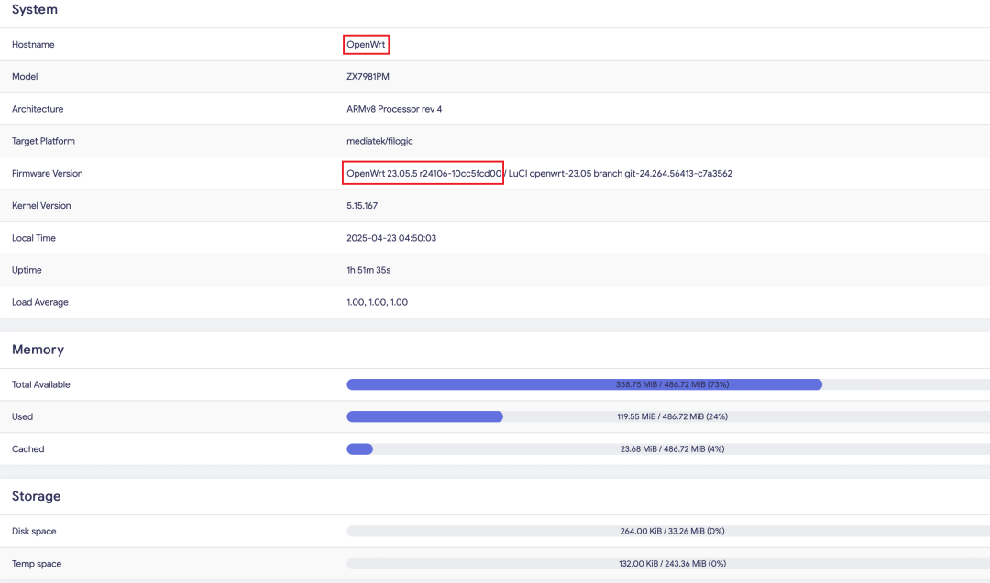Viewport: 990px width, 583px height.
Task: Select the Disk space label
Action: tap(34, 532)
